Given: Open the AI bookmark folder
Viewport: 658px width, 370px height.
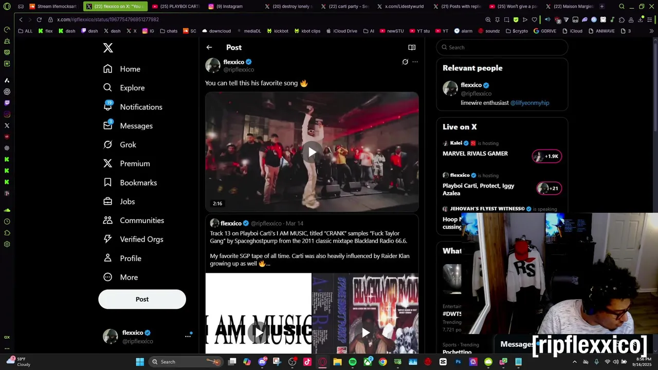Looking at the screenshot, I should pos(369,31).
